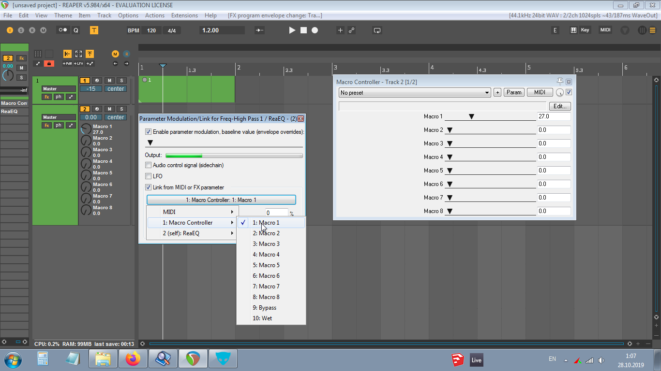
Task: Click the envelope points icon beside the plus
Action: [351, 30]
